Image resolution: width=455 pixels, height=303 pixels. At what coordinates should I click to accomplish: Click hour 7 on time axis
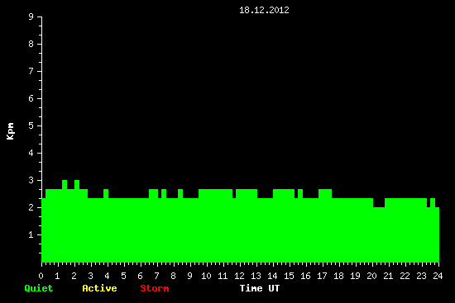tap(156, 276)
